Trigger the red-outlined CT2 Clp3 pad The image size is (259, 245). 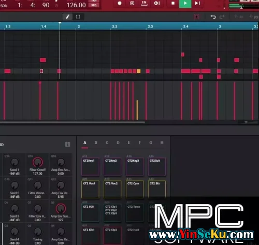[112, 236]
